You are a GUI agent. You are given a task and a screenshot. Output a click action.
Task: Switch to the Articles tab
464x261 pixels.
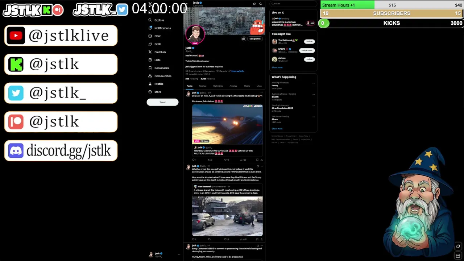coord(233,86)
